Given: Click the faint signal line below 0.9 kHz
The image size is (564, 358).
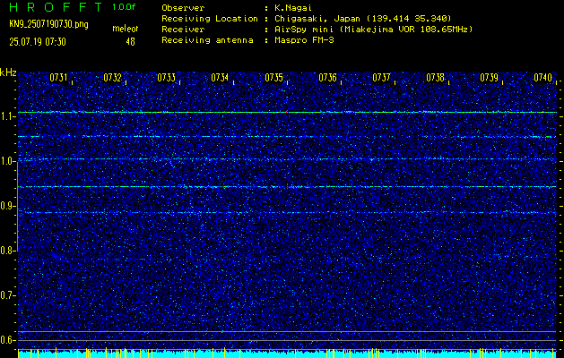Looking at the screenshot, I should [287, 213].
